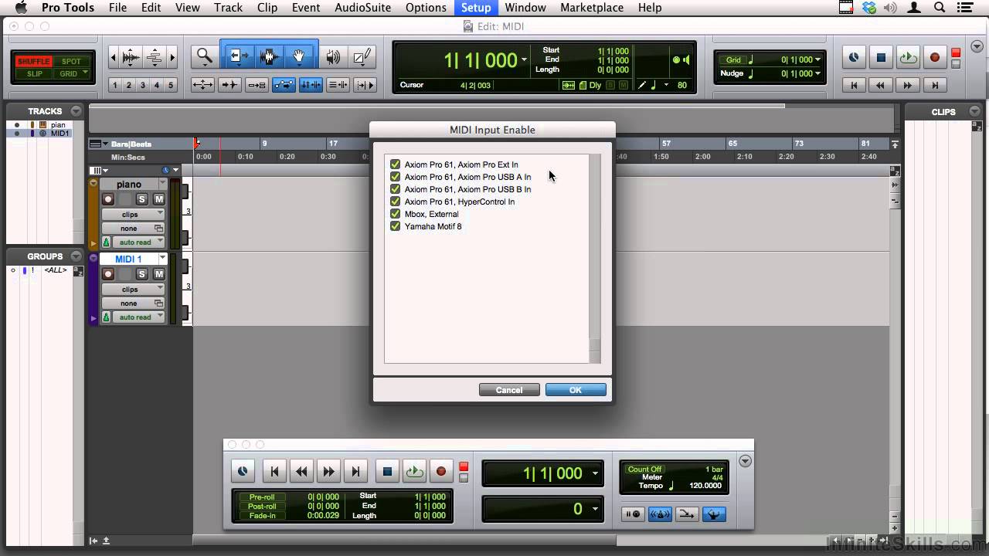Click Go to End in floating Transport
This screenshot has height=556, width=989.
point(355,471)
